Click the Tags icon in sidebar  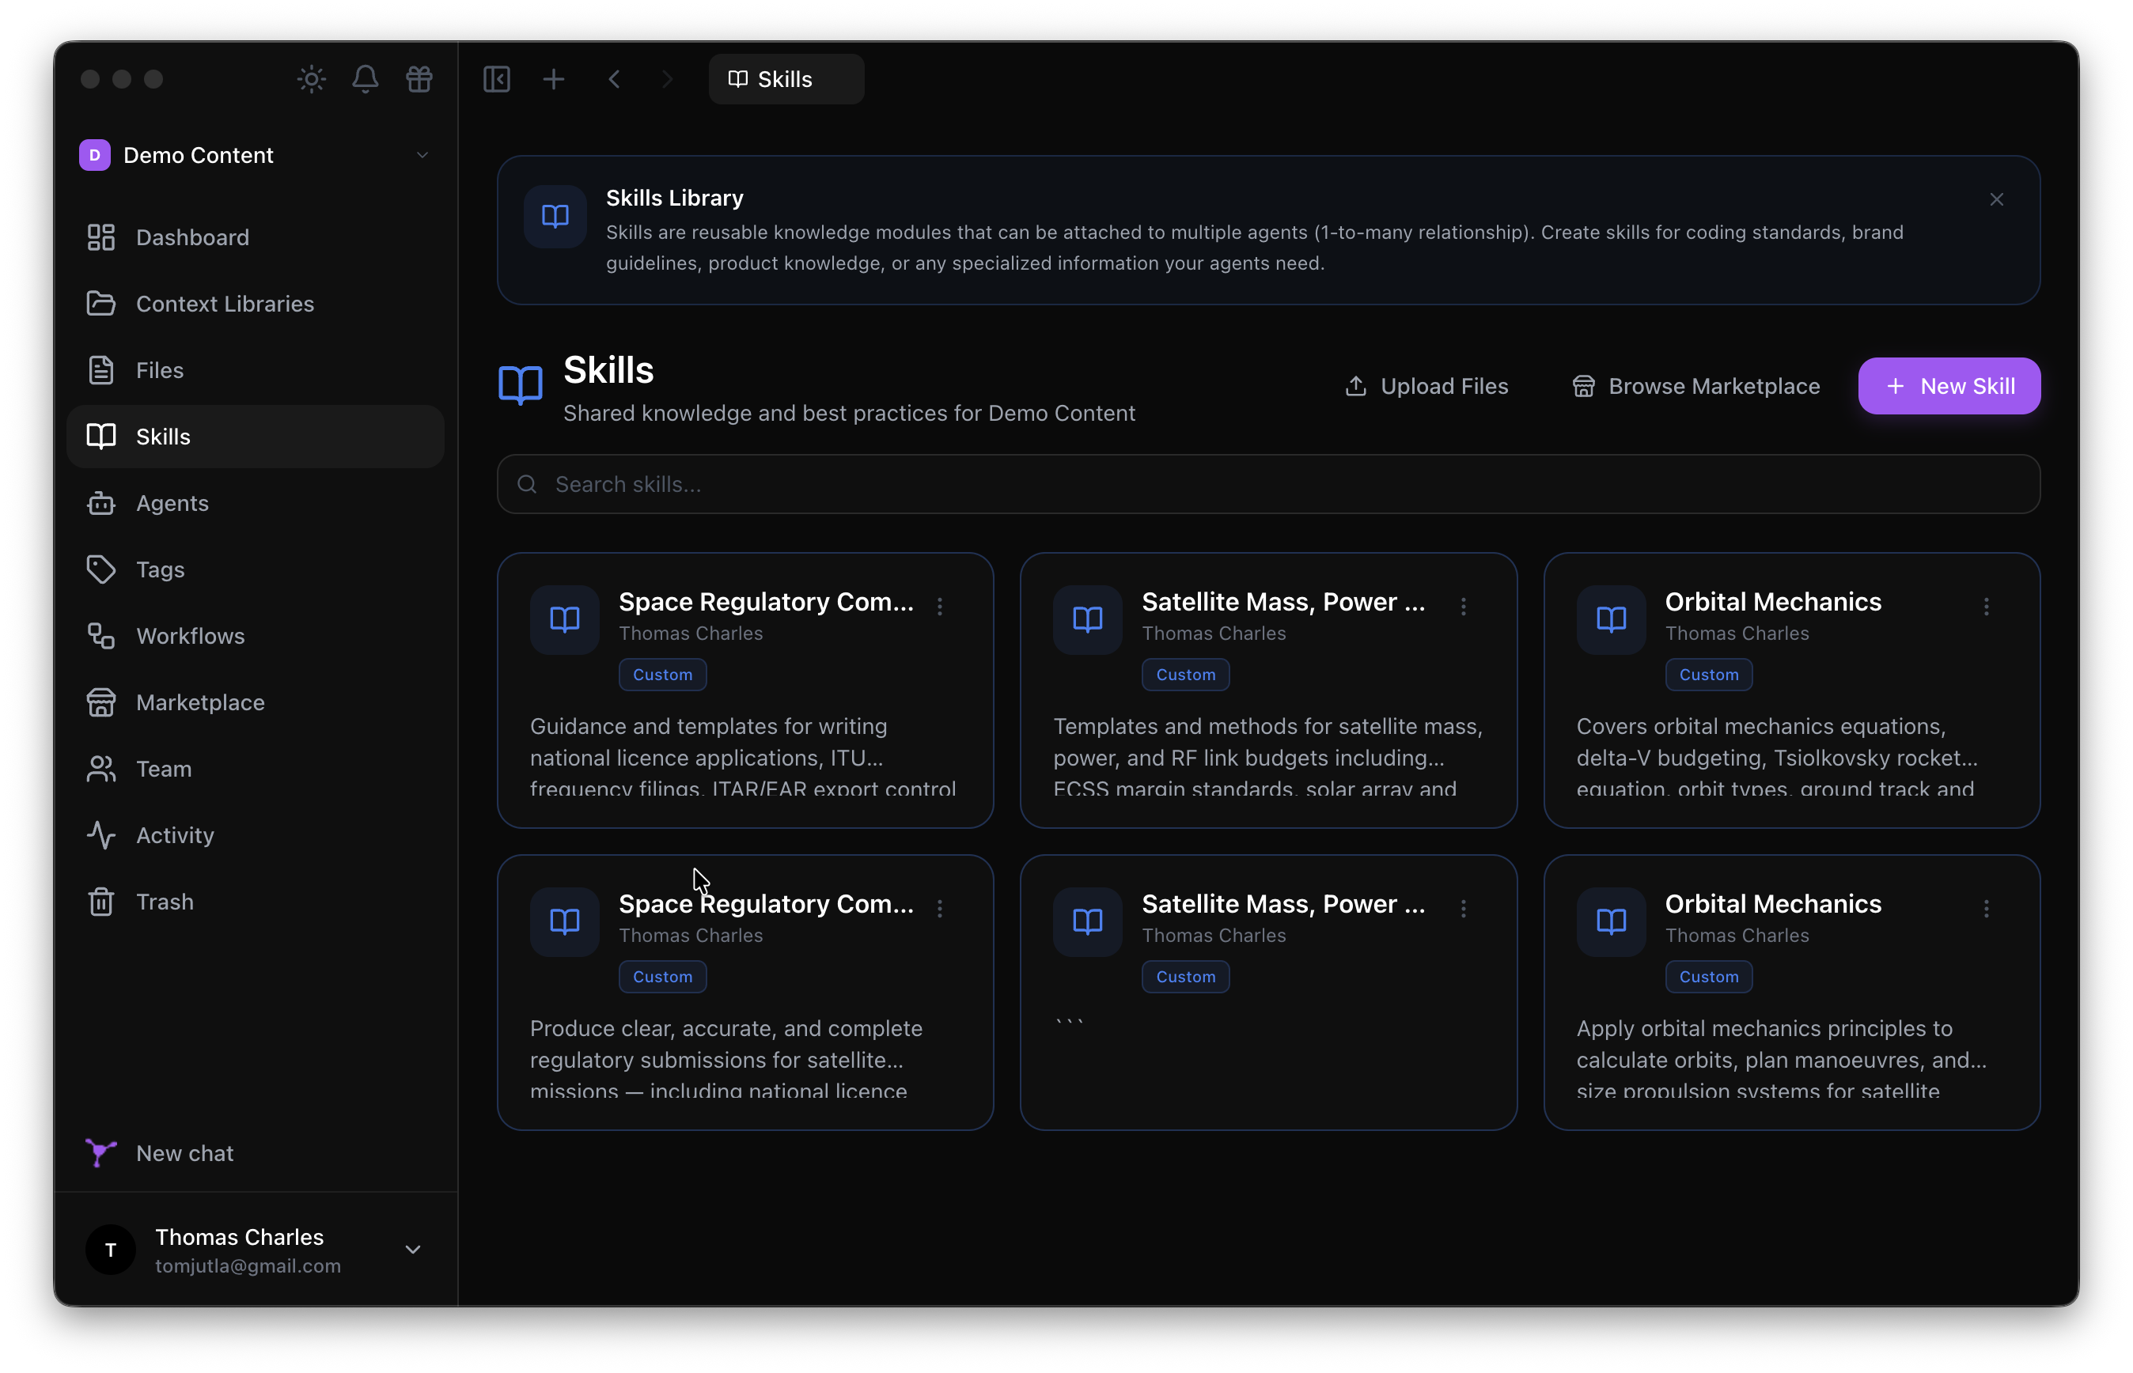click(x=100, y=569)
